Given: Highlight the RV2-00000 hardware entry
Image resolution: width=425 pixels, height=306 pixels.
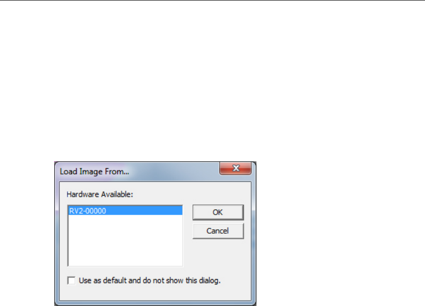Looking at the screenshot, I should click(x=125, y=211).
